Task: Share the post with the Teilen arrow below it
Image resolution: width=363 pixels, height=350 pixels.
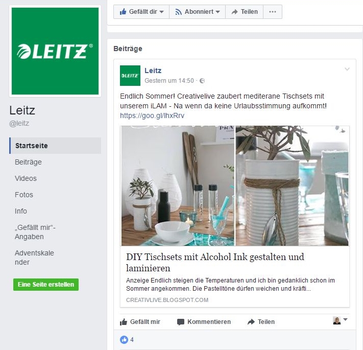Action: point(261,322)
